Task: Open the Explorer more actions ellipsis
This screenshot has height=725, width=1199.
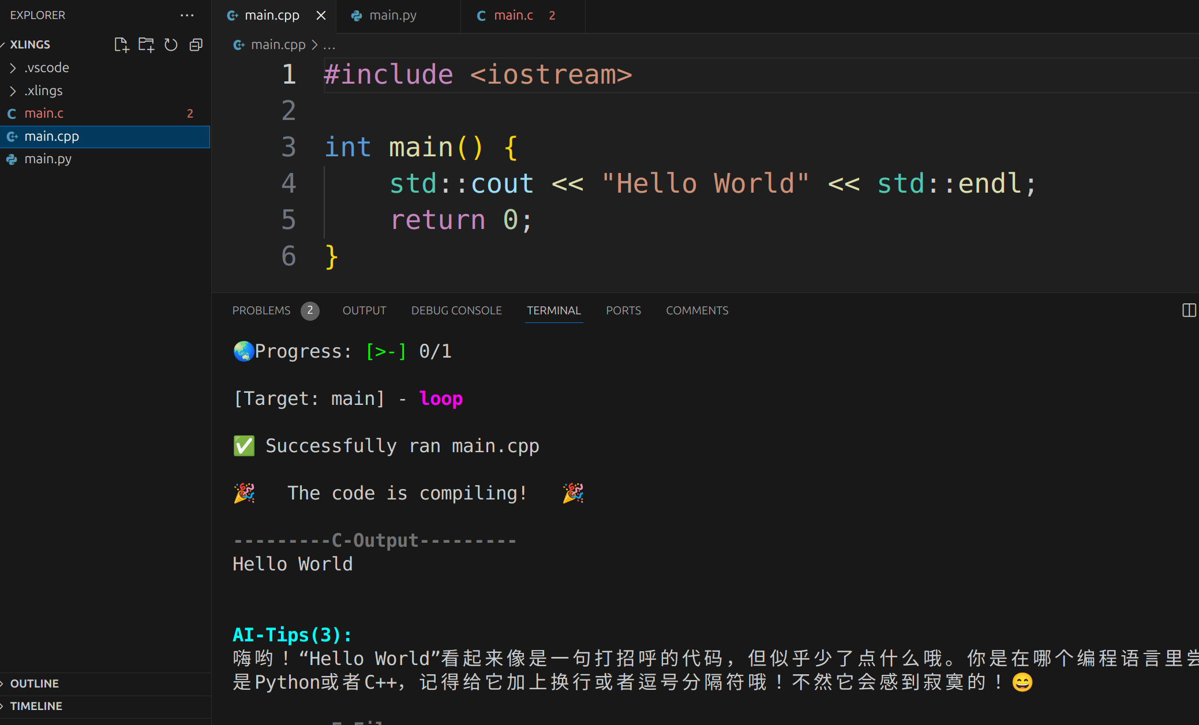Action: [187, 16]
